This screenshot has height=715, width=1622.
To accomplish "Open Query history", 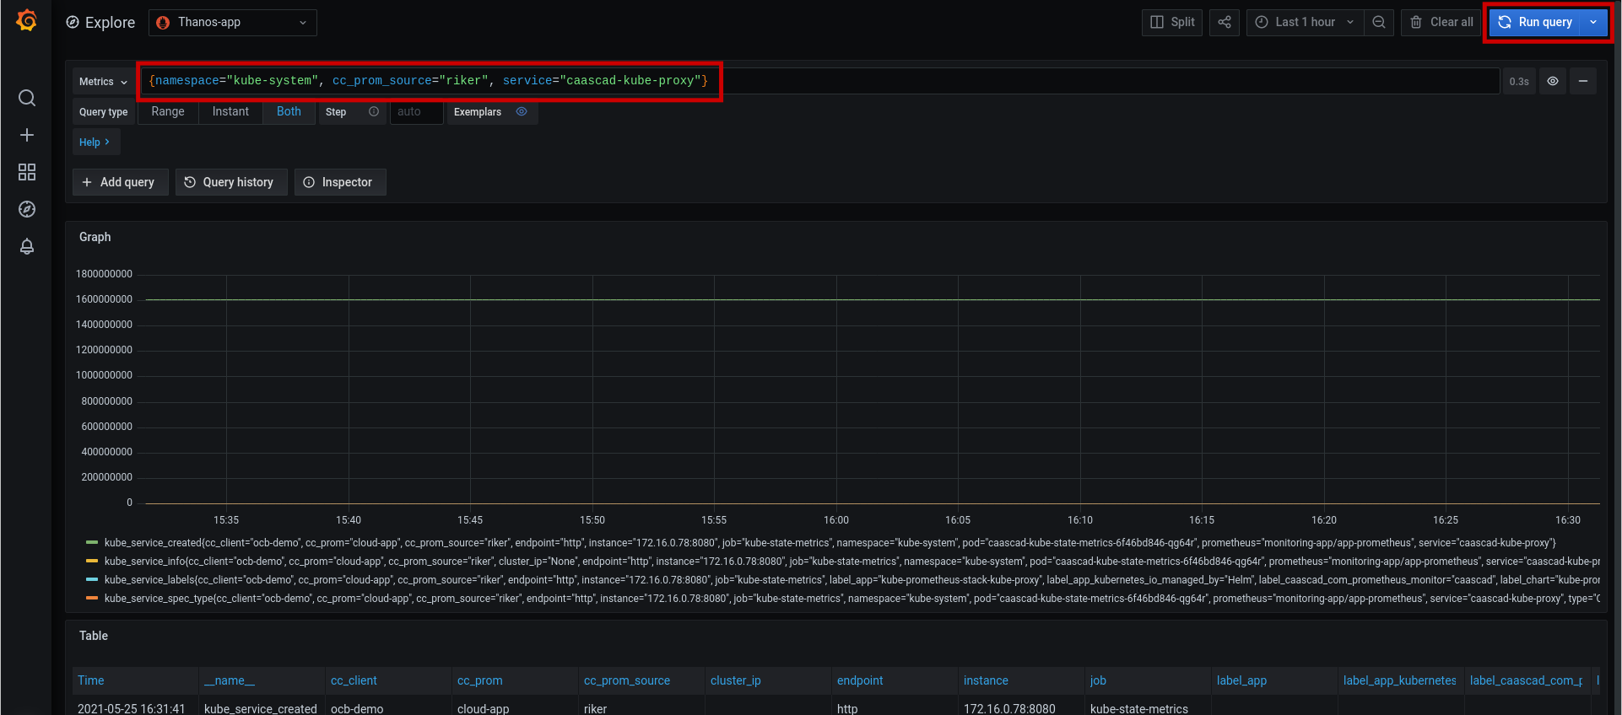I will [231, 182].
